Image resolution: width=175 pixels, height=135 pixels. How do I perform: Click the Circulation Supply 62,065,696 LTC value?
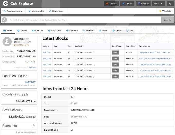coord(25,101)
